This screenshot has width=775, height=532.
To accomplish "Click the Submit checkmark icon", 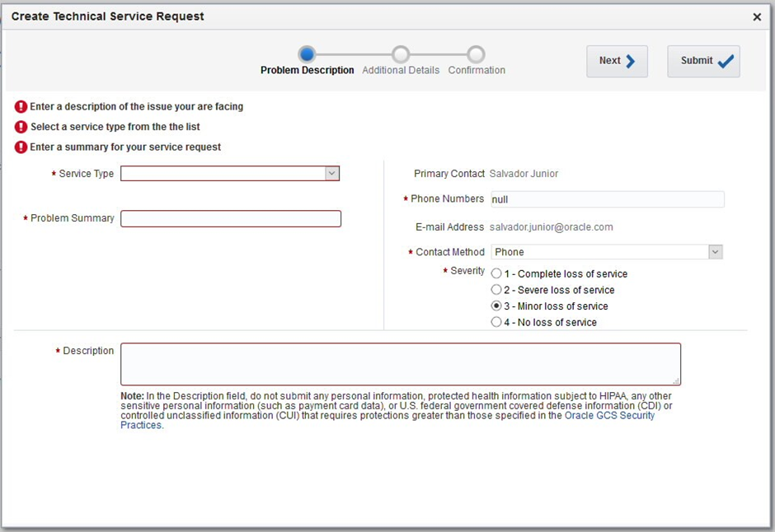I will (726, 61).
